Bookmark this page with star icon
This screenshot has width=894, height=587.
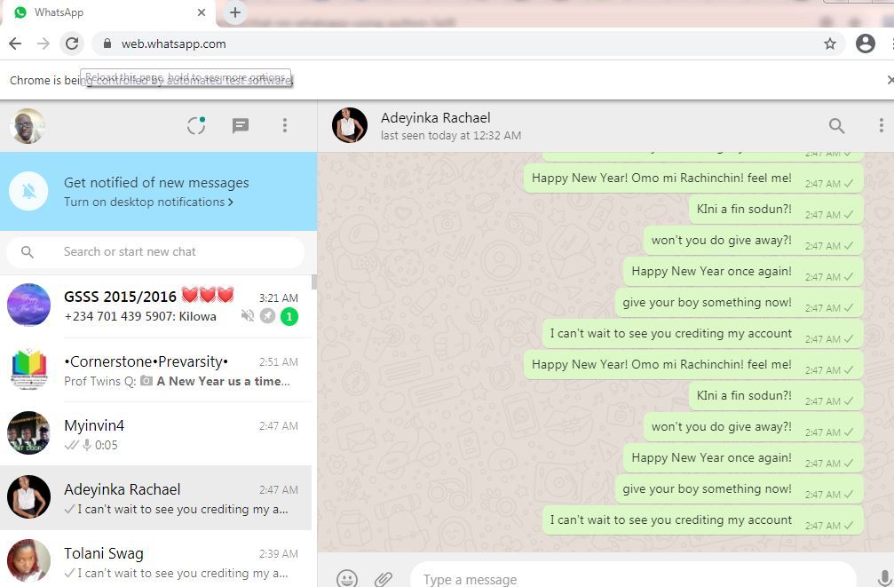pos(830,44)
